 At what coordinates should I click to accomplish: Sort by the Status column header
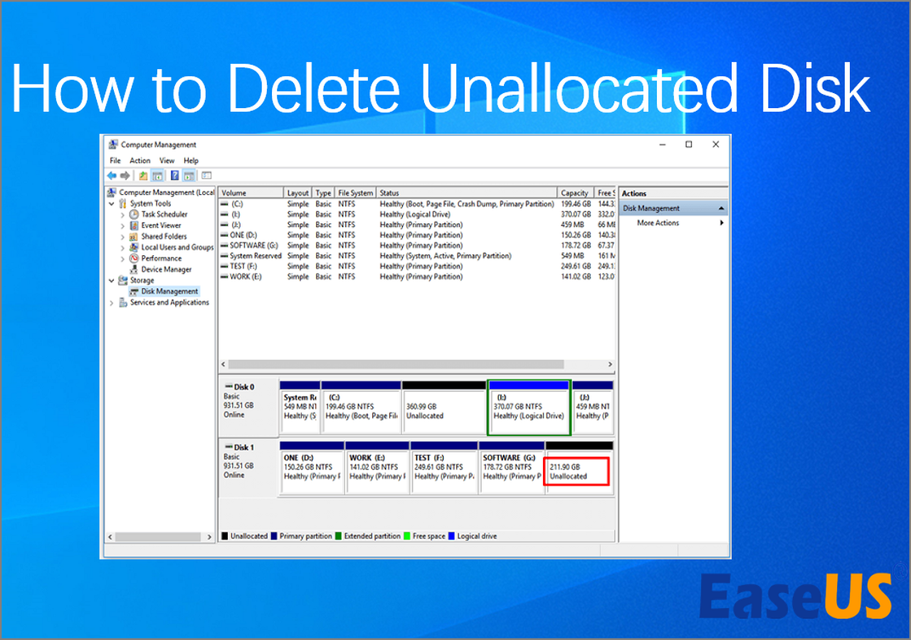pyautogui.click(x=467, y=193)
